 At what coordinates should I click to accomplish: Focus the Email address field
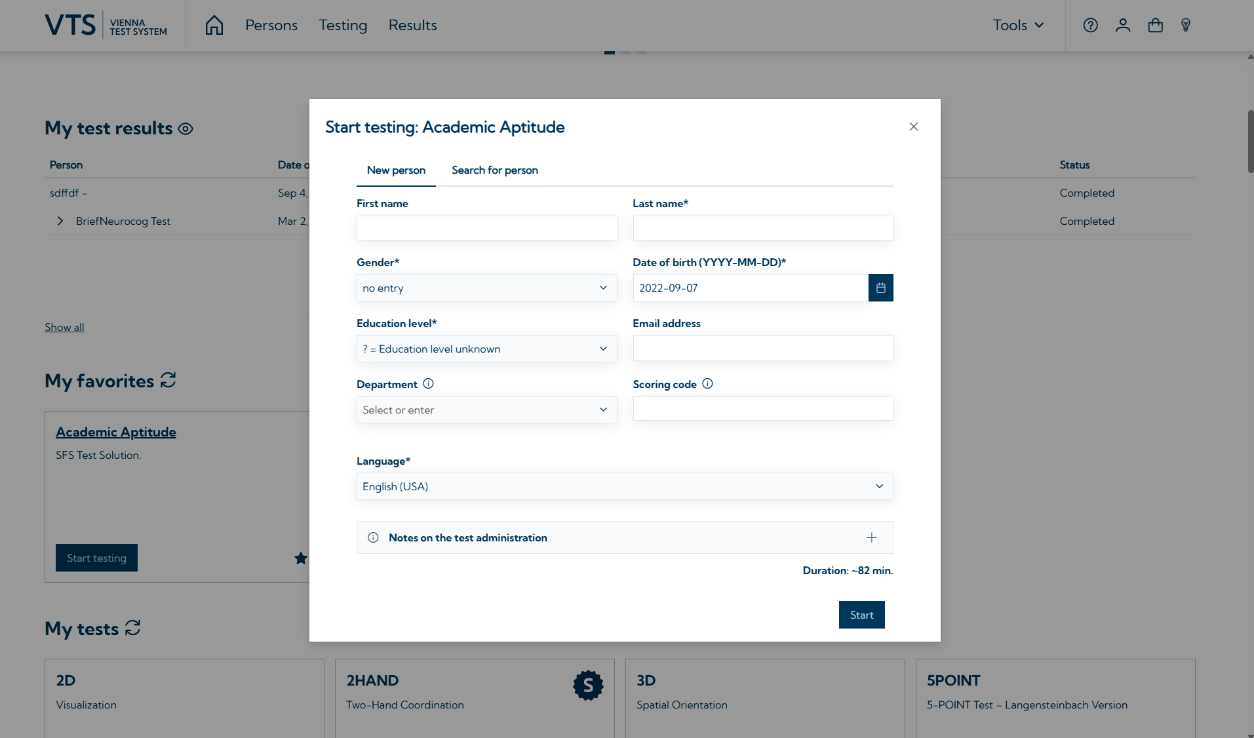click(x=763, y=348)
